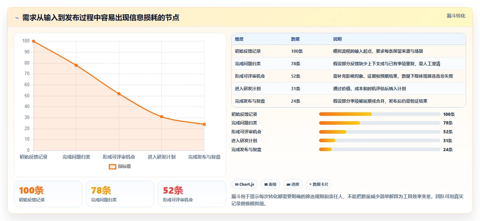Click the 完成问题归类 progress bar
This screenshot has height=221, width=480.
coord(380,123)
